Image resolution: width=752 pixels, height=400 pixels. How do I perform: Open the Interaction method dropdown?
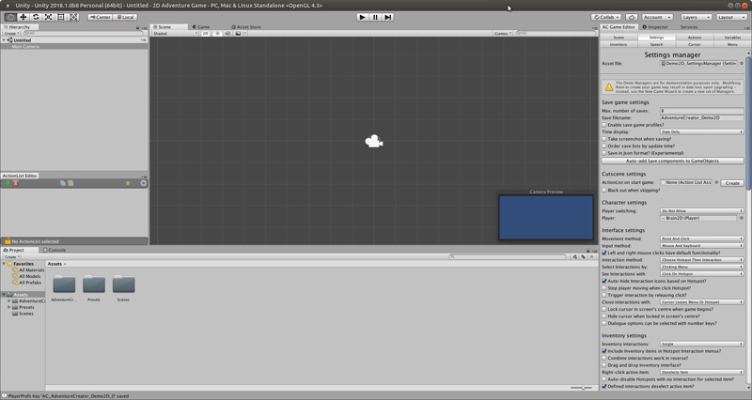point(701,260)
